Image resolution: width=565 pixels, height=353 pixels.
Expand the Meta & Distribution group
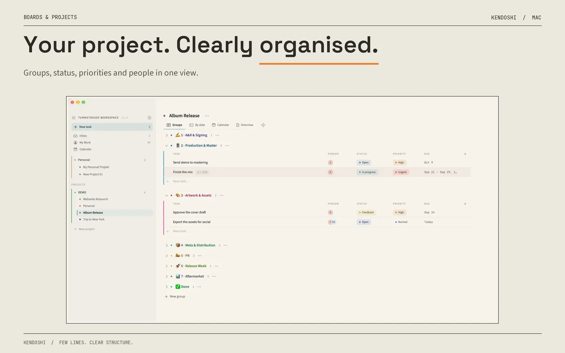coord(167,245)
